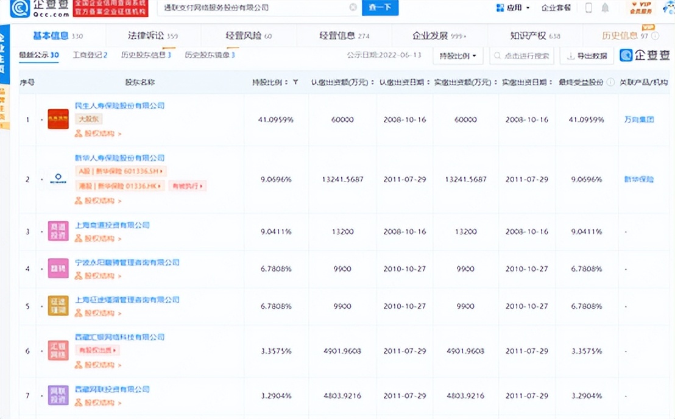This screenshot has height=419, width=675.
Task: Click the notification bell icon in top bar
Action: pyautogui.click(x=604, y=8)
